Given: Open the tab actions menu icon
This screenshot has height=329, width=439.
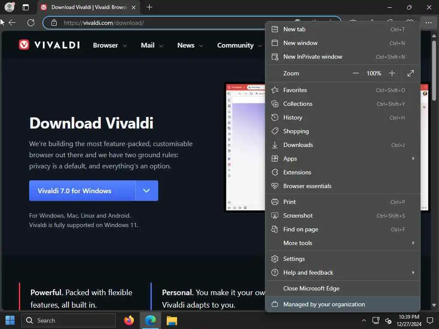Looking at the screenshot, I should click(x=25, y=7).
